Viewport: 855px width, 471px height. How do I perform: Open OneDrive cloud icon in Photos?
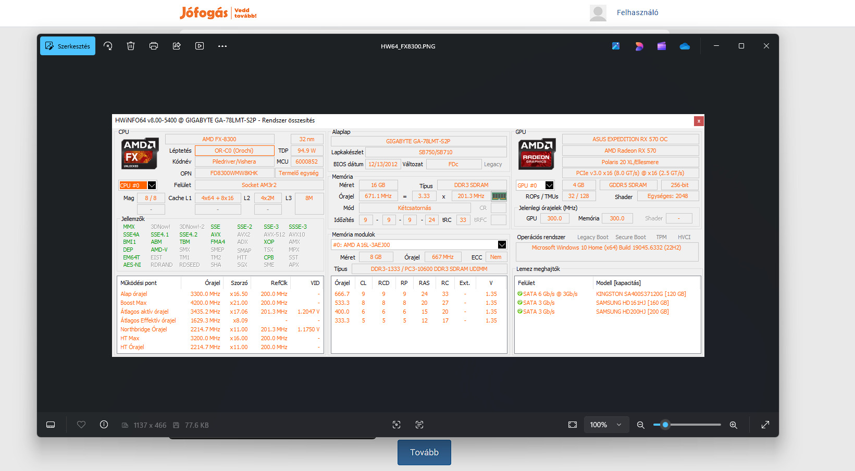[x=685, y=46]
